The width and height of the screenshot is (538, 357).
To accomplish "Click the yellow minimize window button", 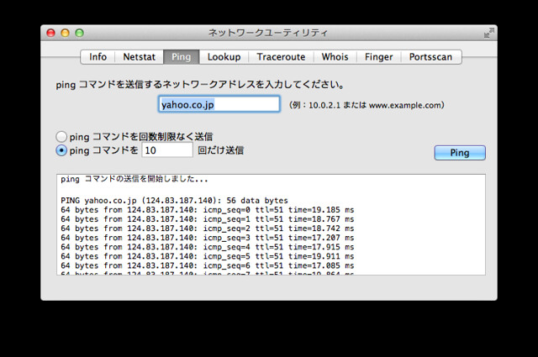I will (x=66, y=33).
